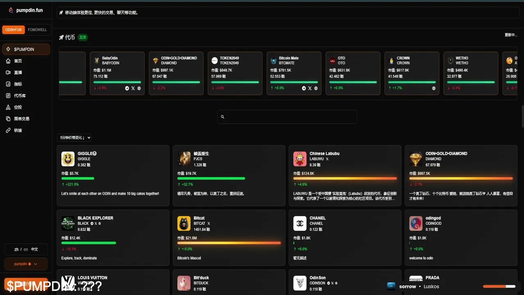Open the OTO ticker card
This screenshot has height=295, width=524.
tap(353, 73)
